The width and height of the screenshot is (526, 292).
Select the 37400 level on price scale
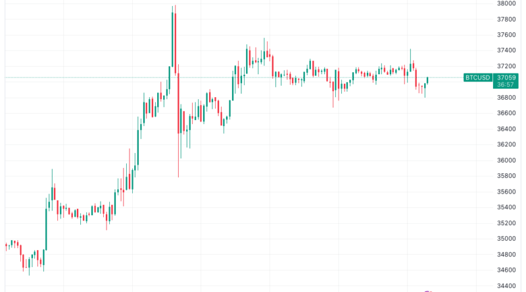click(506, 51)
